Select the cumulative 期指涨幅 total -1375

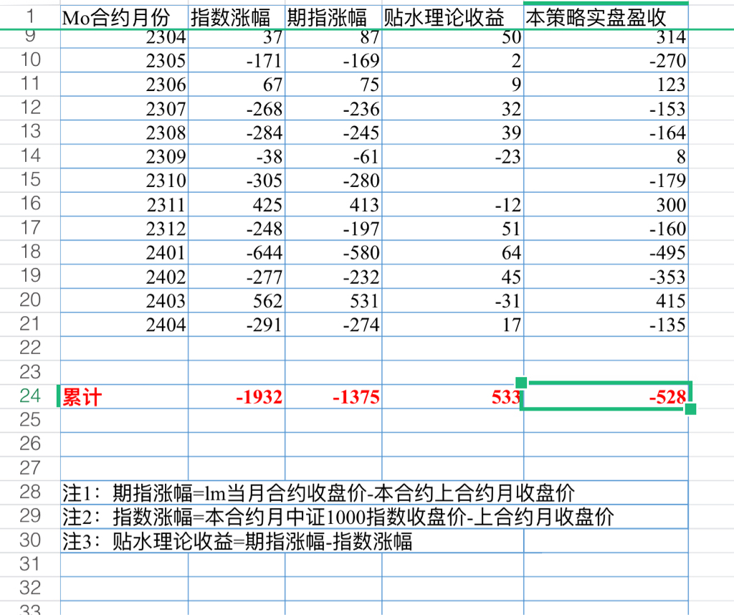point(333,396)
